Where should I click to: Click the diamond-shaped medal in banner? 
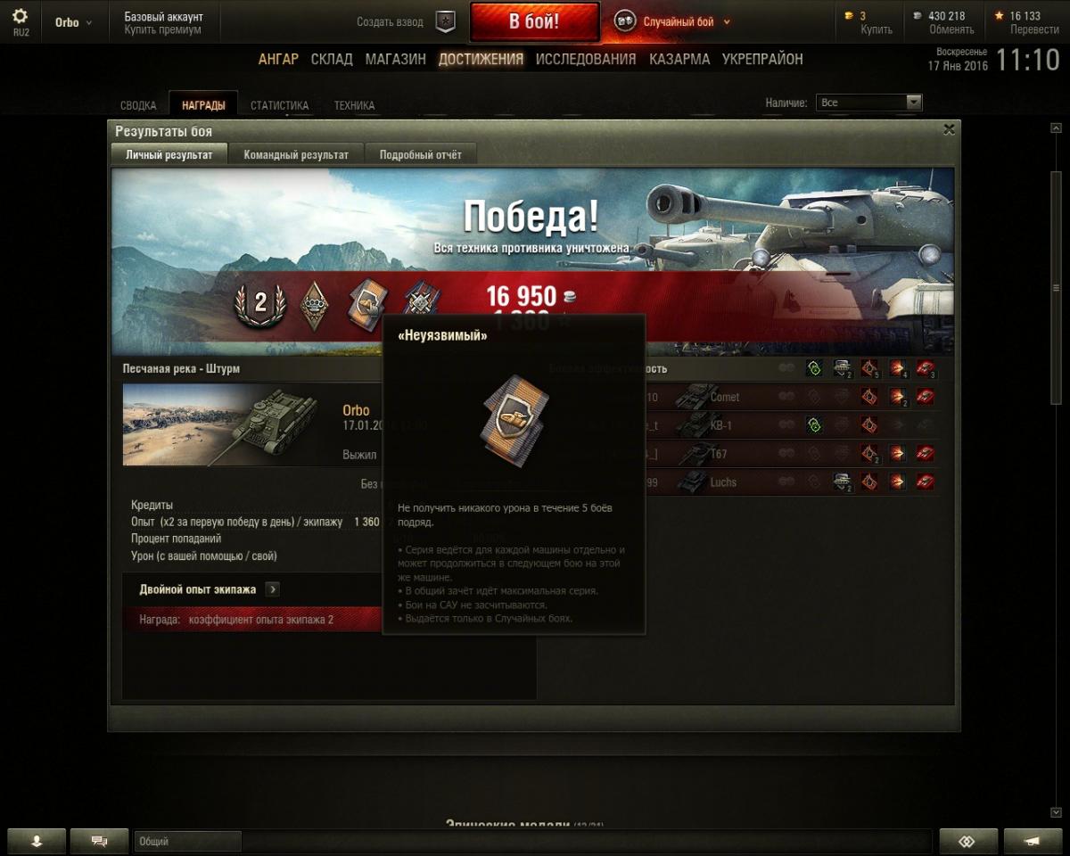(313, 303)
